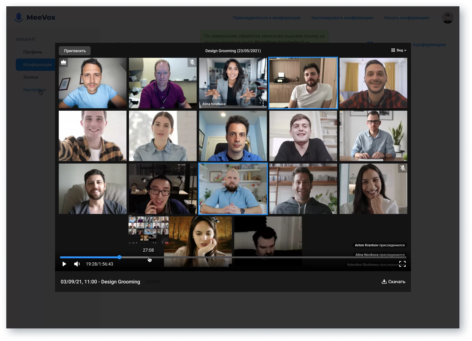Go to Профиль in account sidebar
The image size is (472, 341).
[x=33, y=52]
